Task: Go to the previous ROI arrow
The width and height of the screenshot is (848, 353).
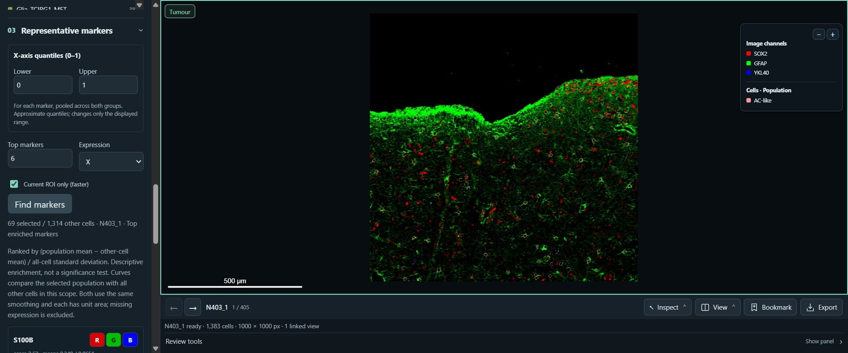Action: [174, 307]
